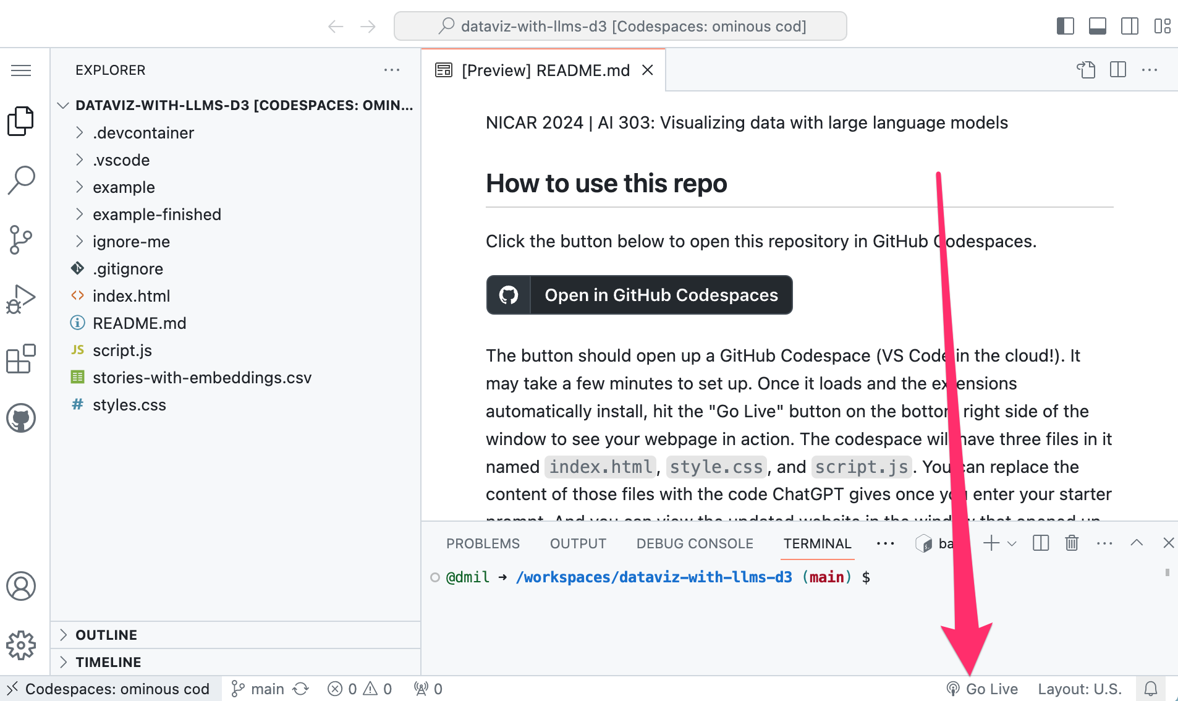Create a new terminal with plus icon

[x=991, y=543]
